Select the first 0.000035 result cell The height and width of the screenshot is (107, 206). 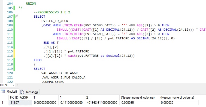(139, 103)
